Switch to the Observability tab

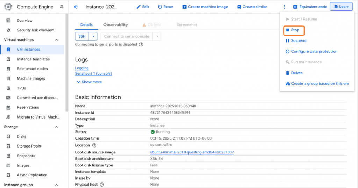pos(115,25)
